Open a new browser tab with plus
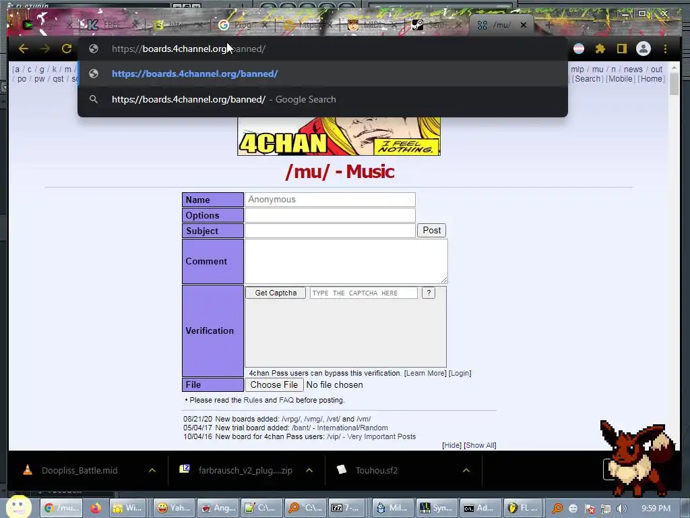The height and width of the screenshot is (518, 690). pyautogui.click(x=548, y=25)
